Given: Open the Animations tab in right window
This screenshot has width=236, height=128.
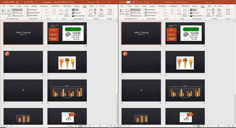Looking at the screenshot, I should 174,6.
